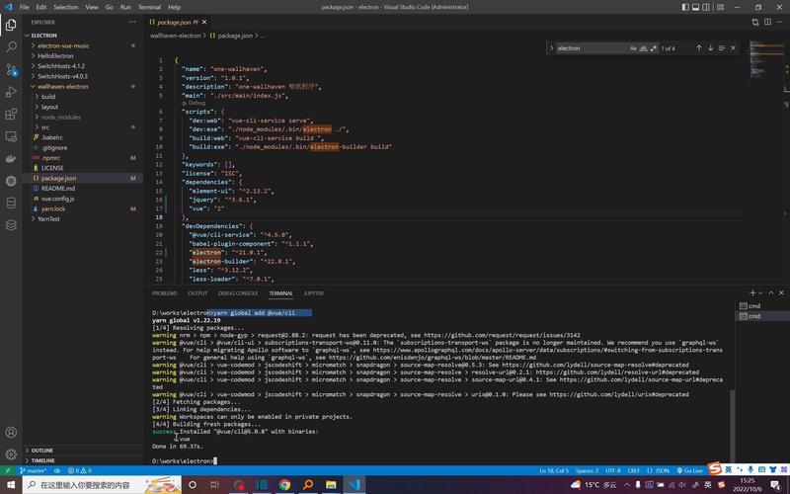
Task: Open Google Chrome from taskbar
Action: point(284,484)
